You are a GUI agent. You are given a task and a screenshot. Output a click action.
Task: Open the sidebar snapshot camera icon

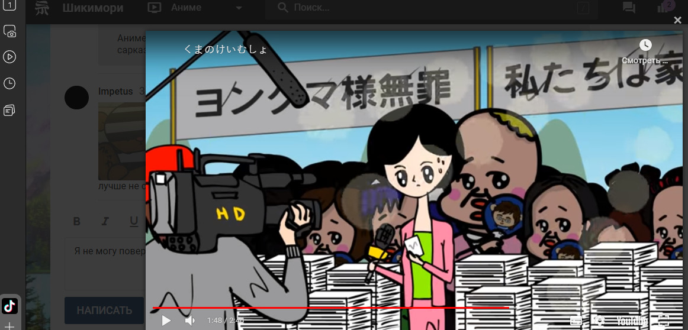point(9,31)
